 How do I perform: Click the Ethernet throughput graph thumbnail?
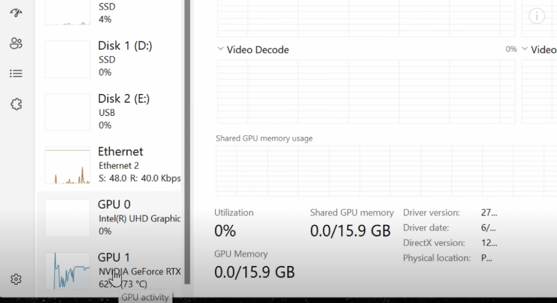[67, 165]
